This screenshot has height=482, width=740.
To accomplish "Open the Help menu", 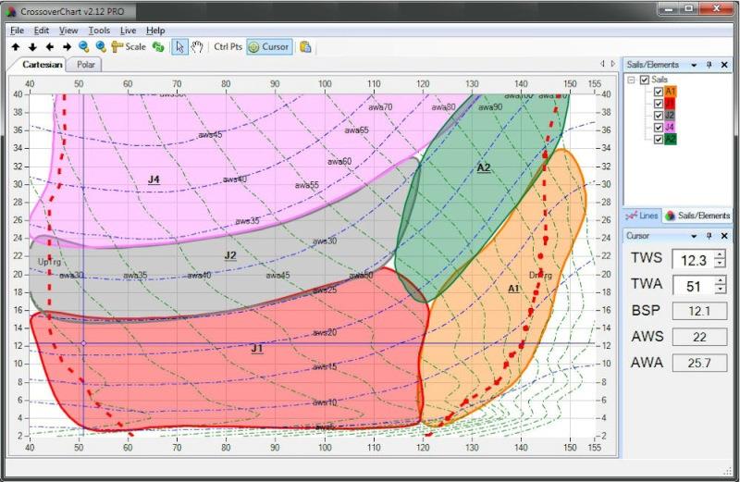I will (155, 31).
